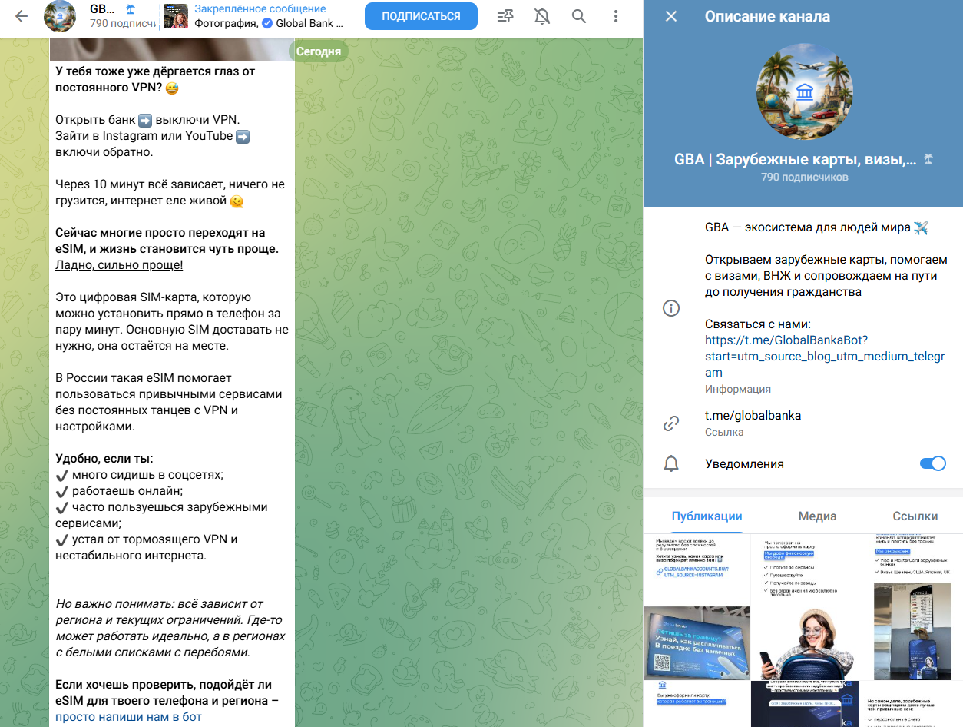Subscribe with the ПОДПИСАТЬСЯ button
Image resolution: width=963 pixels, height=727 pixels.
tap(421, 16)
